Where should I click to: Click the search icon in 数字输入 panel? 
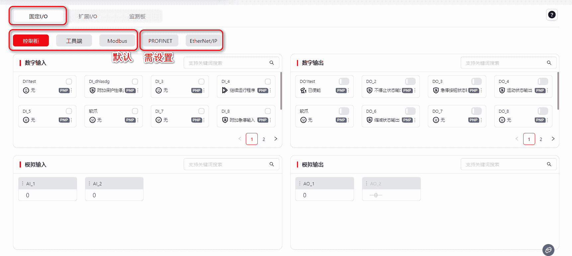[x=272, y=63]
